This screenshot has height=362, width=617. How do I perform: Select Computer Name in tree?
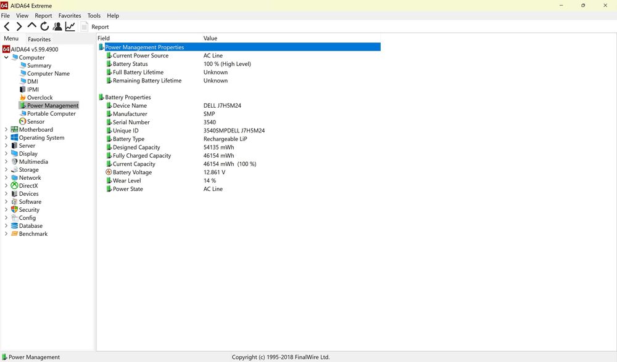(48, 73)
